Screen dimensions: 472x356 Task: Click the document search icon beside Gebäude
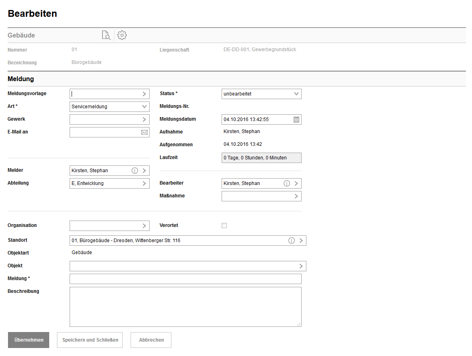[x=106, y=35]
